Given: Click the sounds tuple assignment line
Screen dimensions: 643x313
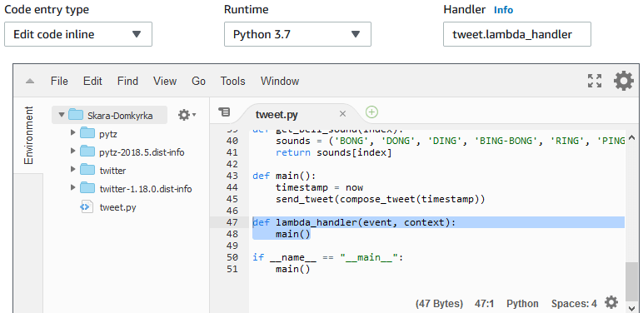Looking at the screenshot, I should [451, 141].
